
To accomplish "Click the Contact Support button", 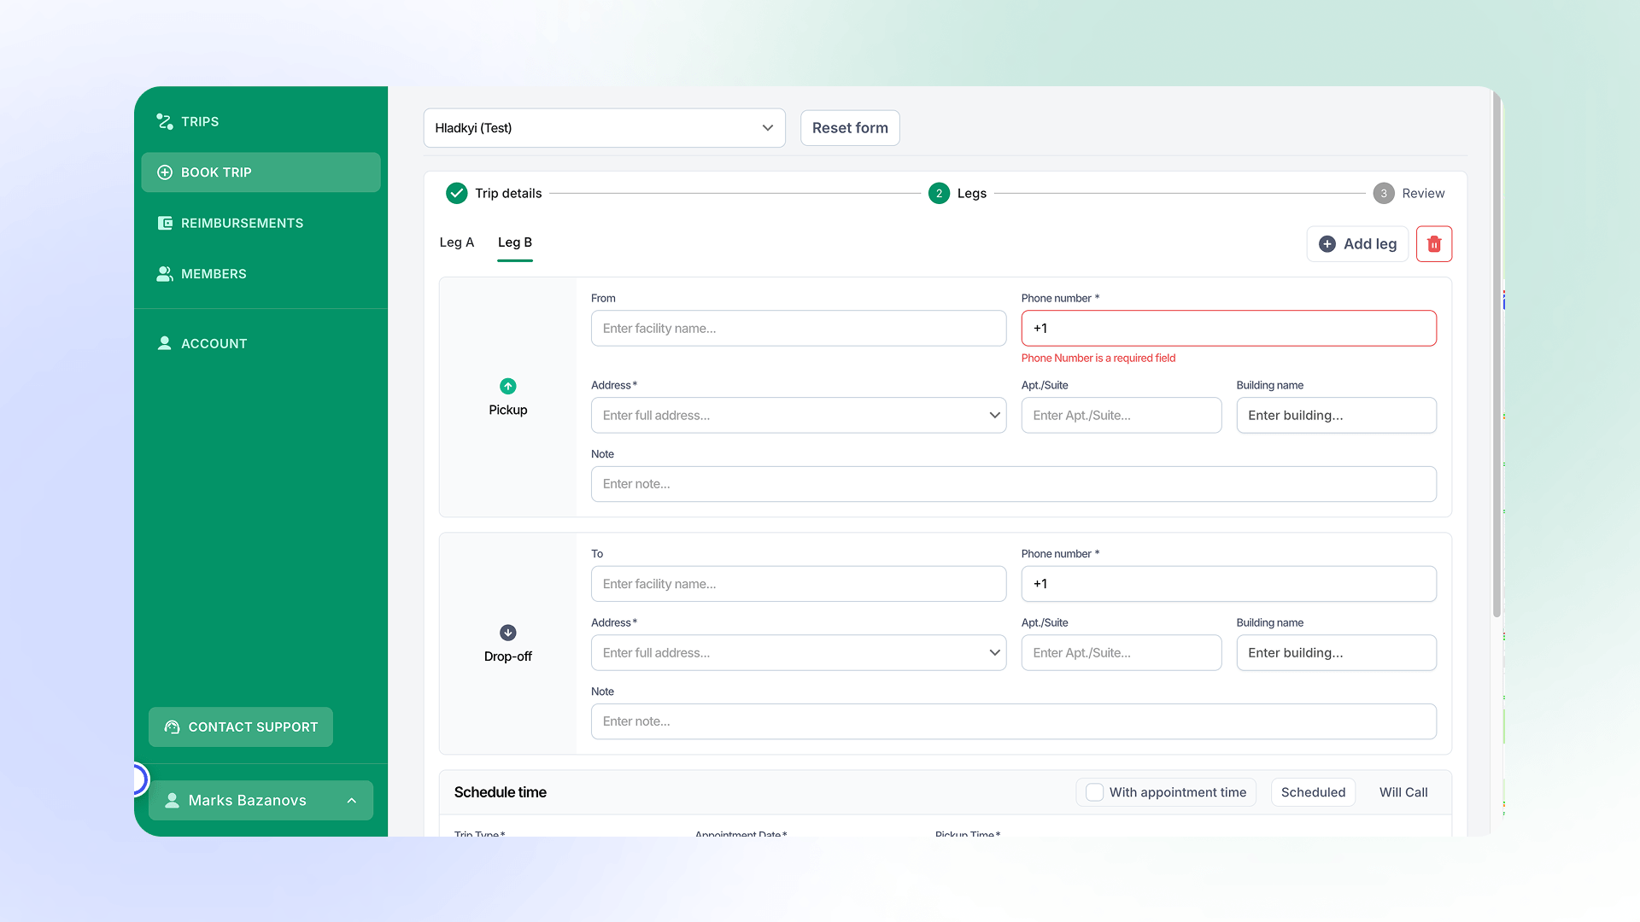I will 241,727.
